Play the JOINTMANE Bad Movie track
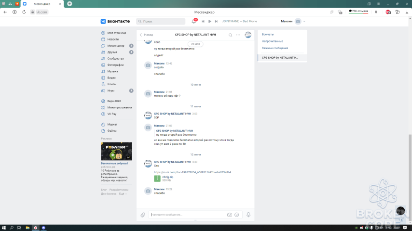The width and height of the screenshot is (412, 231). pyautogui.click(x=210, y=22)
